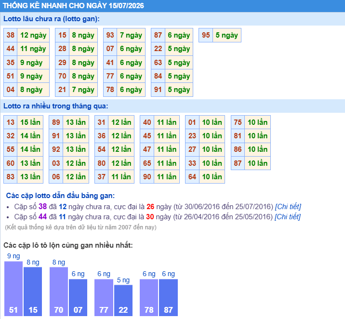Click the 5 ng bar labeled 22

coord(123,300)
